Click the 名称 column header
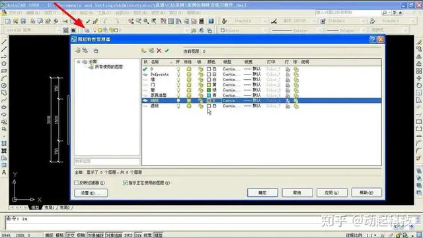423x238 pixels. (x=155, y=62)
